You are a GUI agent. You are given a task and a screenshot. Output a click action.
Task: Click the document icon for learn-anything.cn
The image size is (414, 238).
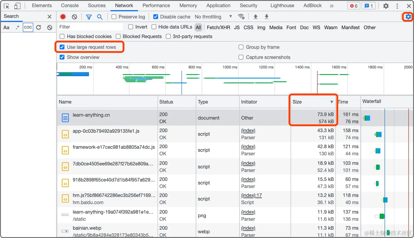[65, 118]
